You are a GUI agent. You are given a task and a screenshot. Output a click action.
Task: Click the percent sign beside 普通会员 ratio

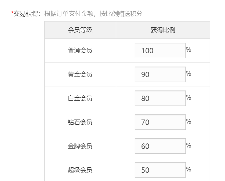189,50
